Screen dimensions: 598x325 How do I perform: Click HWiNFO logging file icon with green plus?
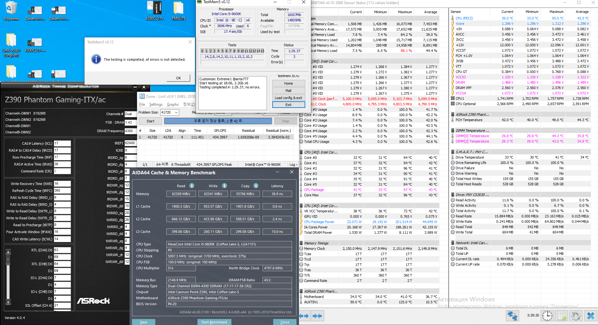tap(562, 316)
